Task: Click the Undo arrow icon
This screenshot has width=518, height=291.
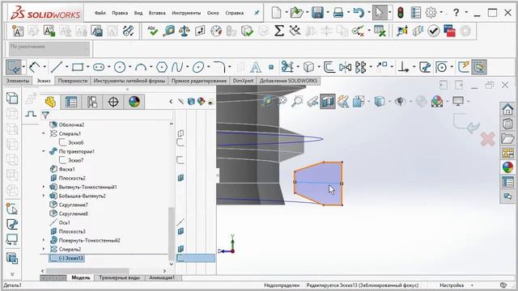Action: pos(359,13)
